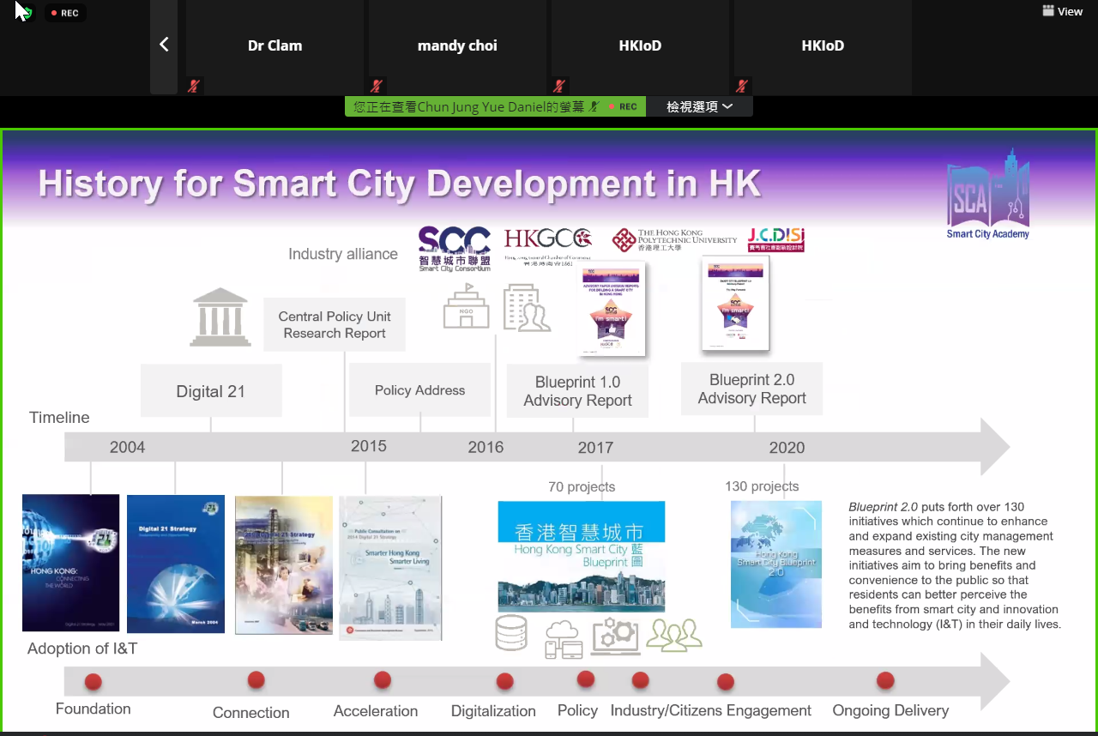
Task: Click the cloud devices icon
Action: 564,639
